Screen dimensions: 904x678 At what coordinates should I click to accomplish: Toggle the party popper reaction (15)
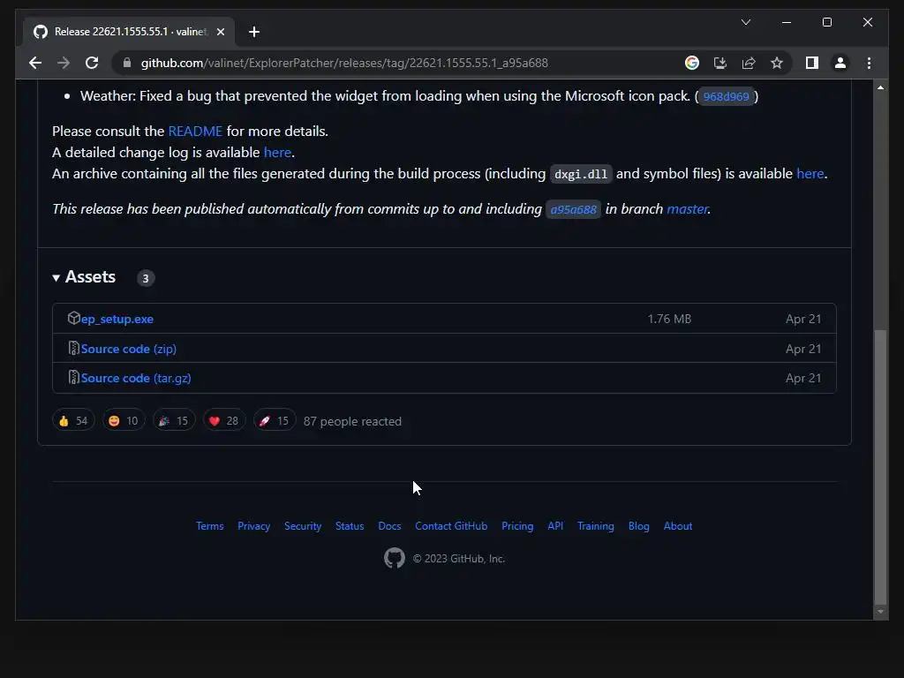pos(174,421)
